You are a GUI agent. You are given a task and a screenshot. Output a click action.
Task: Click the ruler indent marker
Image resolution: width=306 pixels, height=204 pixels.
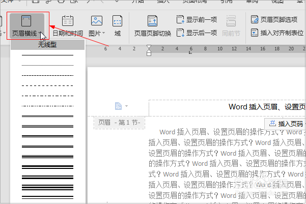tap(149, 50)
